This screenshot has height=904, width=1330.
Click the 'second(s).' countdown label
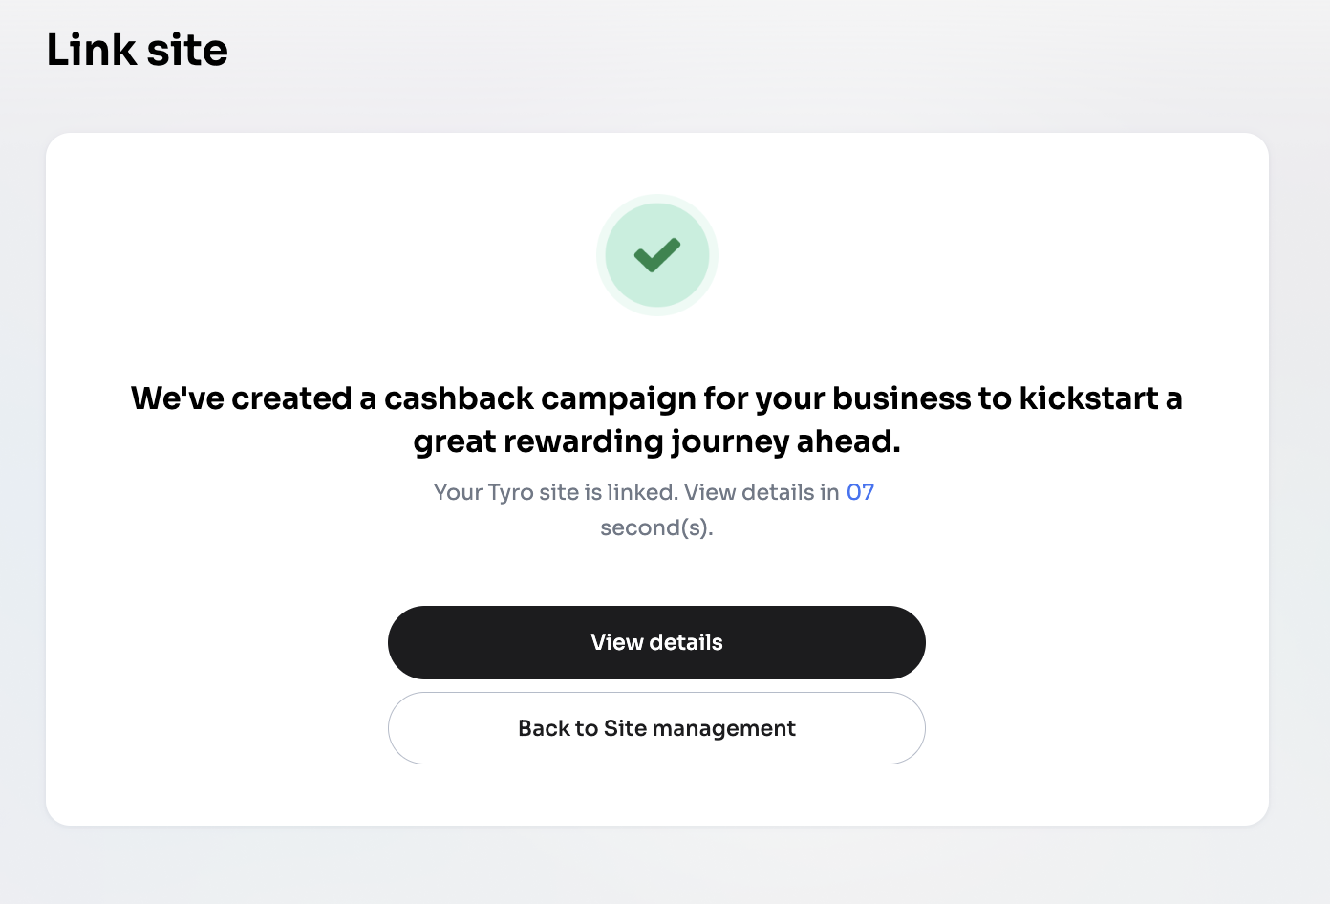pos(656,527)
